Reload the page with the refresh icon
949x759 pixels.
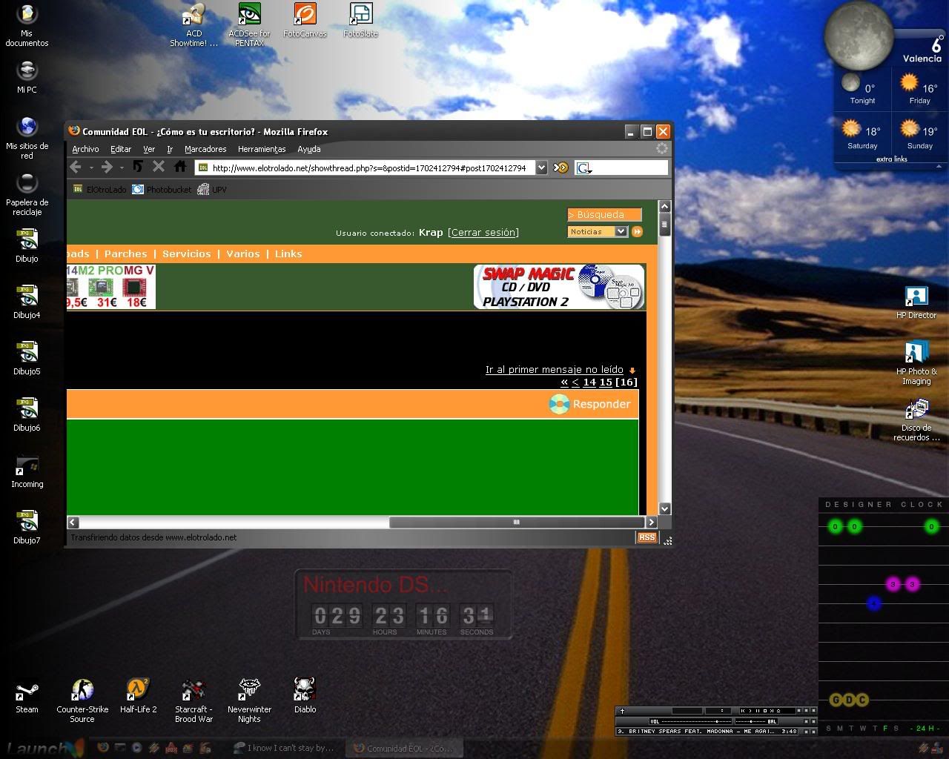pos(138,167)
